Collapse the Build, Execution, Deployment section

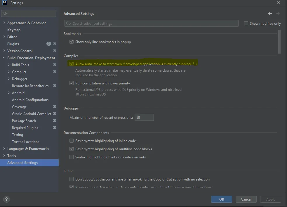(x=4, y=58)
